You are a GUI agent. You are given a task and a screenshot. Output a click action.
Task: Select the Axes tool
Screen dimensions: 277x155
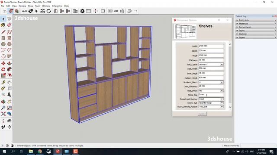[3, 95]
